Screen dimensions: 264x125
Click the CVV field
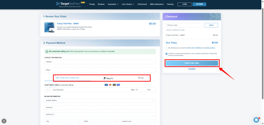point(149,90)
